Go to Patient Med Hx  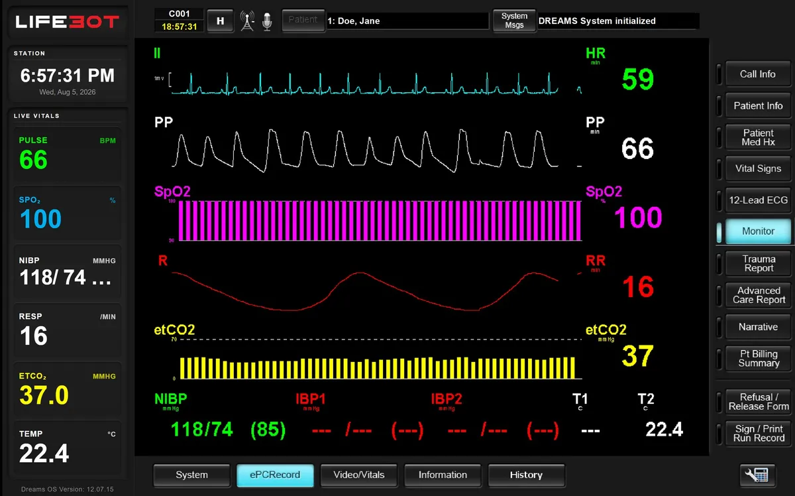click(758, 137)
